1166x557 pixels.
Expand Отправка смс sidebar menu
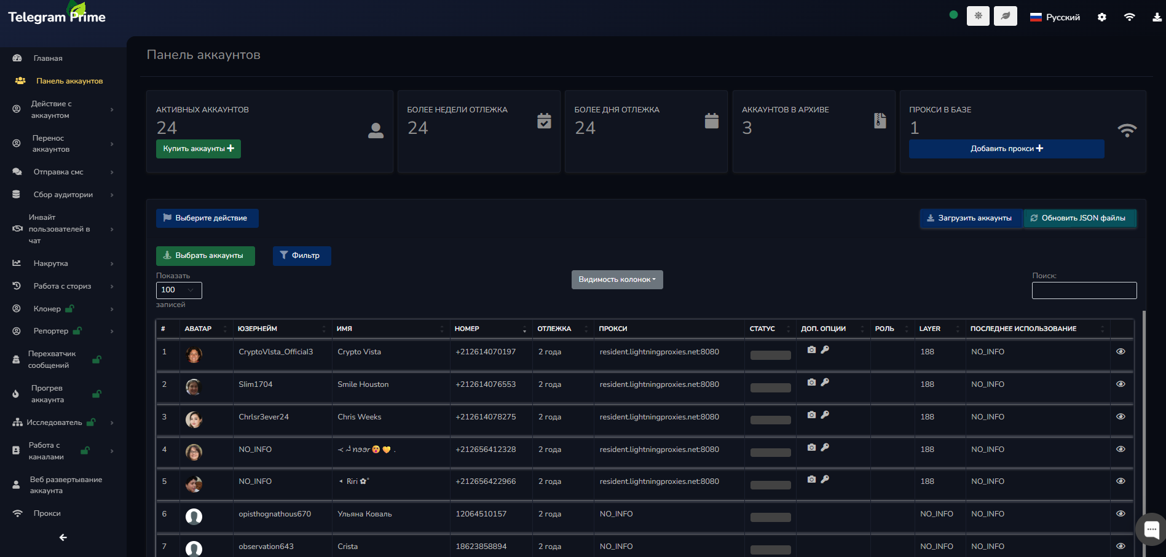58,172
